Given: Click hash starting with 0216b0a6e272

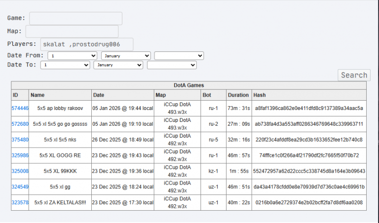Looking at the screenshot, I should coord(309,202).
